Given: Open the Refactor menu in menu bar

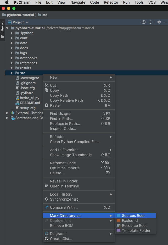Looking at the screenshot, I should 111,2.
